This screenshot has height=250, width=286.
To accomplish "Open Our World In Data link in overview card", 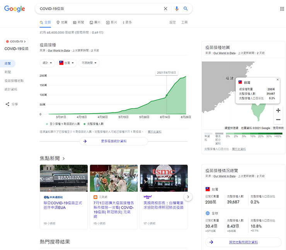I will (224, 176).
